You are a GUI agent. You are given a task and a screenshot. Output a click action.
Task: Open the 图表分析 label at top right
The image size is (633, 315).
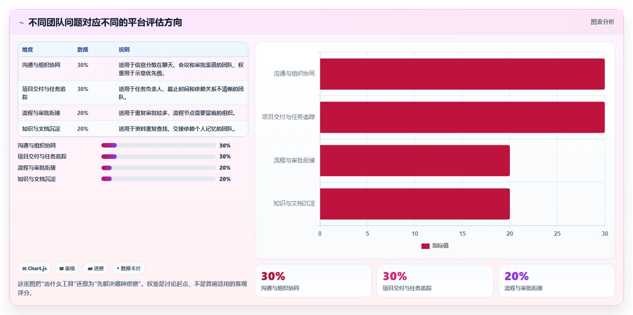pyautogui.click(x=603, y=22)
